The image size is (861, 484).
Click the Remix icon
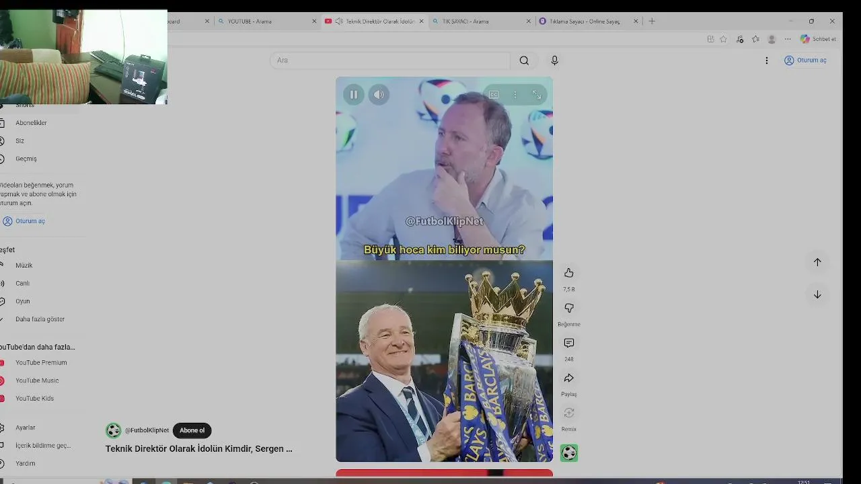[569, 413]
